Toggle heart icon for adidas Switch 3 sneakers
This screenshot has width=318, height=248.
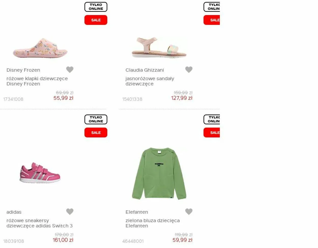(70, 212)
